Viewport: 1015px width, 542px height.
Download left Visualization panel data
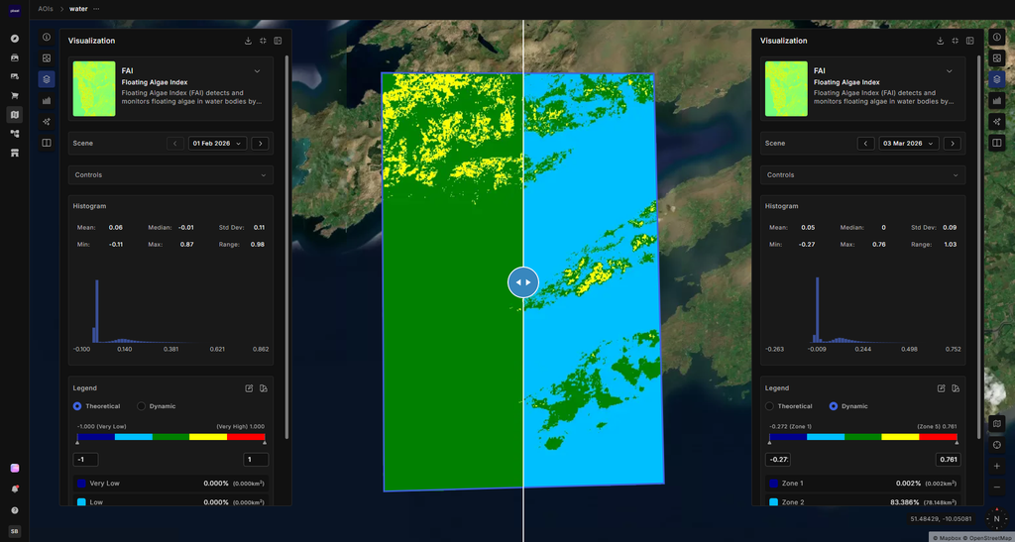248,41
